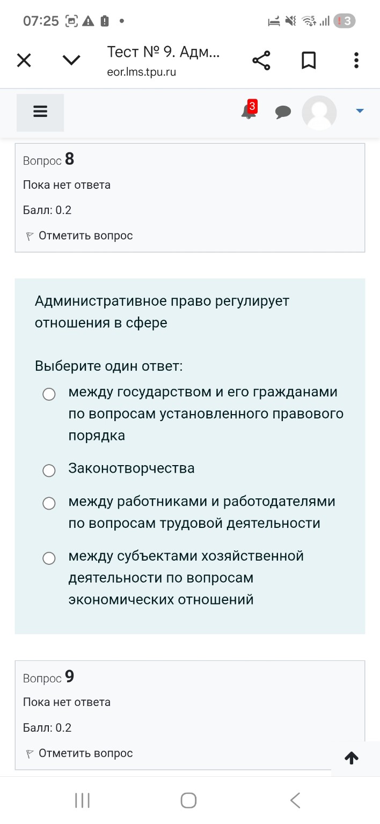Collapse the page with the chevron arrow

pos(71,60)
